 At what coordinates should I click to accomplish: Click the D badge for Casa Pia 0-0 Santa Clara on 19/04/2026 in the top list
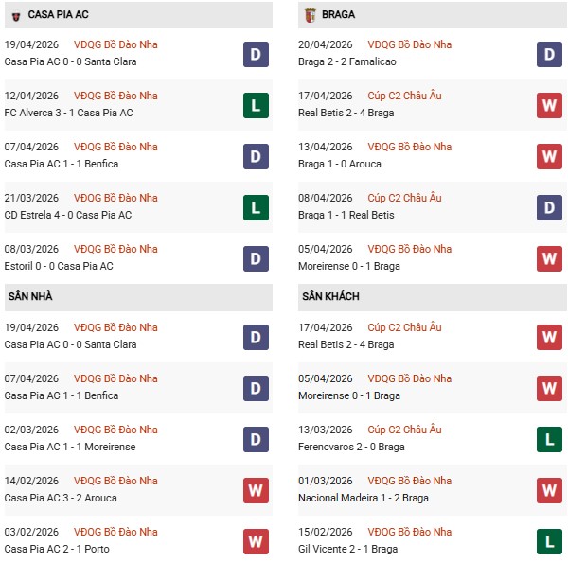coord(255,54)
